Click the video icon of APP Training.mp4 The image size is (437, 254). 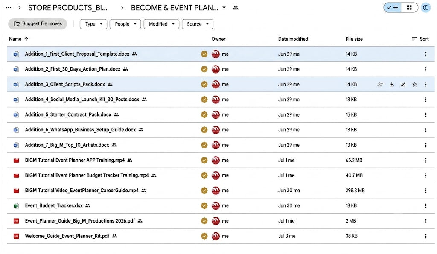click(16, 160)
